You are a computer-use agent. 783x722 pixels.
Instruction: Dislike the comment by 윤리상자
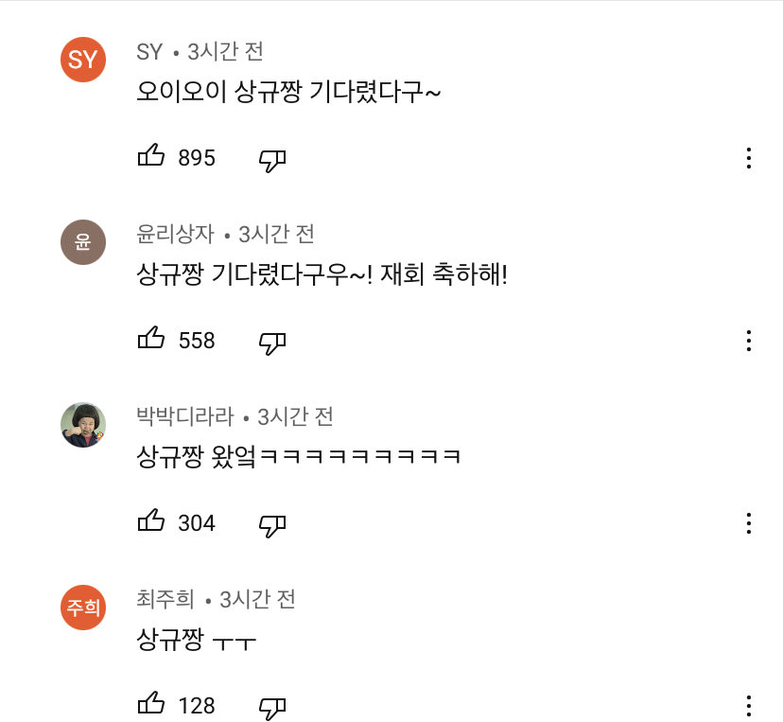click(x=272, y=342)
